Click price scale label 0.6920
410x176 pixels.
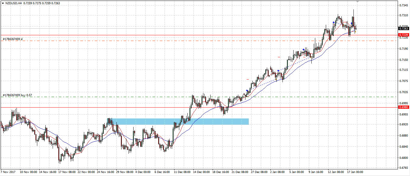coord(404,124)
